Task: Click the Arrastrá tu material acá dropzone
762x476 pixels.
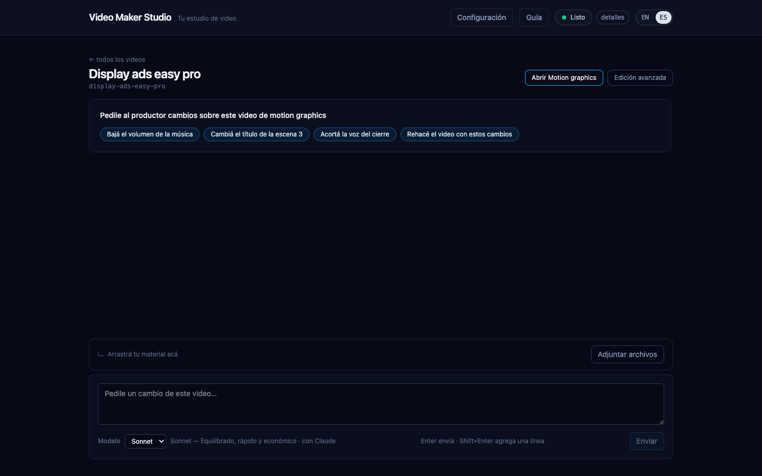Action: click(x=381, y=354)
